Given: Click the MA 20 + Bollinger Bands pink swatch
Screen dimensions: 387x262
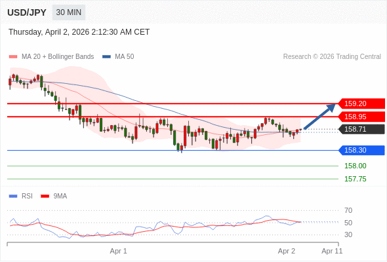Looking at the screenshot, I should [13, 57].
